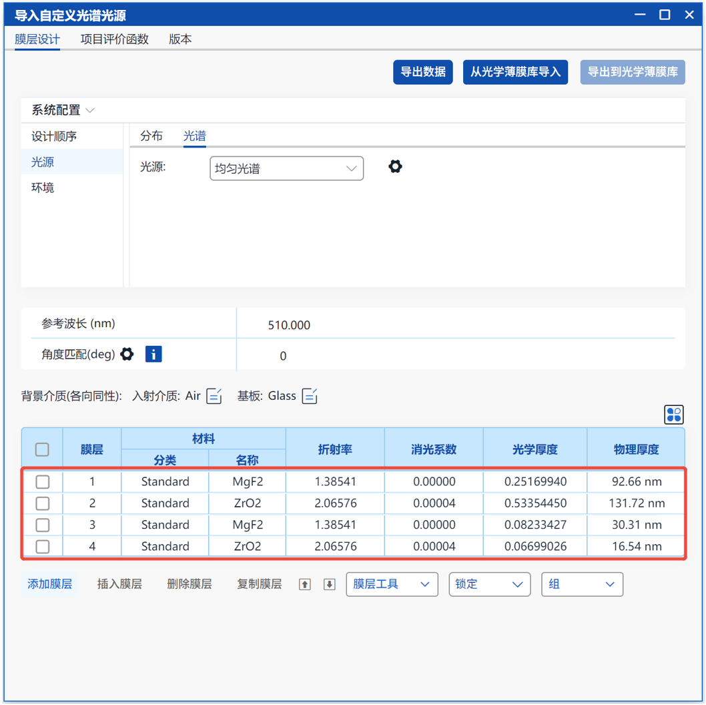Image resolution: width=706 pixels, height=705 pixels.
Task: Open angle matching settings gear icon
Action: tap(127, 355)
